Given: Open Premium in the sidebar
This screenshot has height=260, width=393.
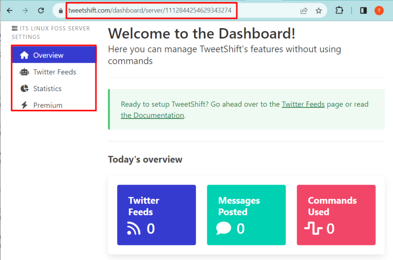Looking at the screenshot, I should tap(54, 105).
